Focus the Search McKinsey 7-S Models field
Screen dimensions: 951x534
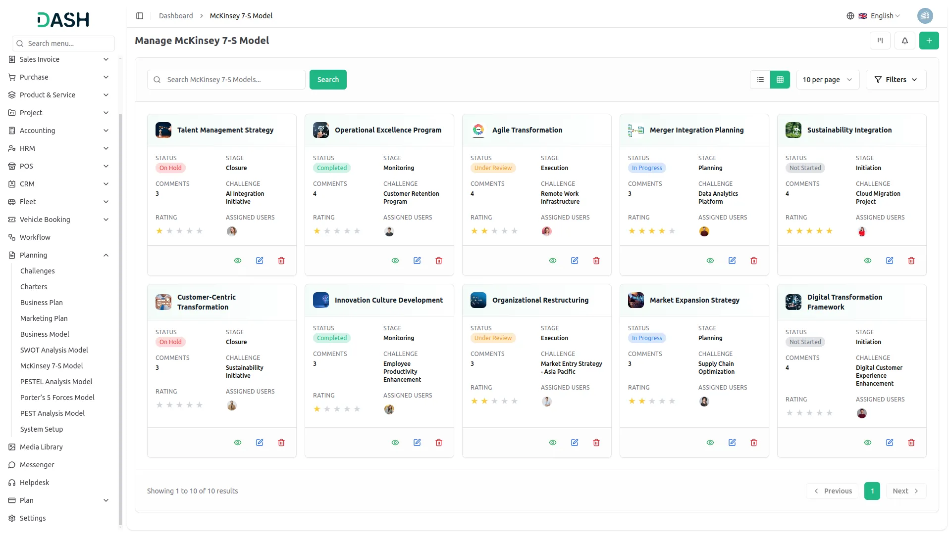(226, 80)
